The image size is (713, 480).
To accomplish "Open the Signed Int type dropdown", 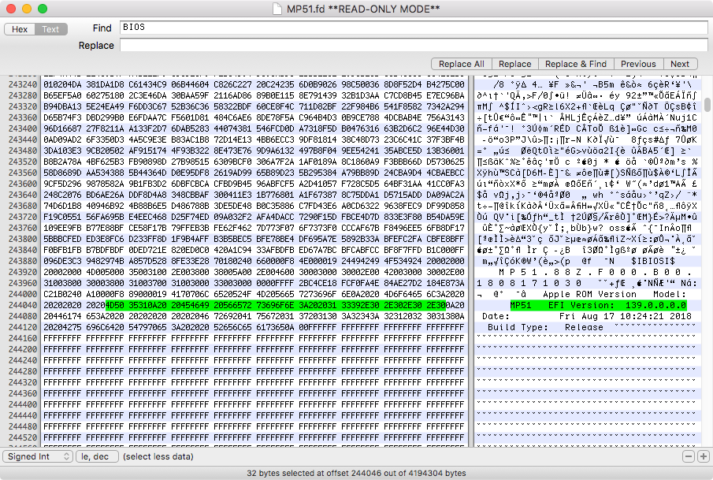I will coord(38,456).
